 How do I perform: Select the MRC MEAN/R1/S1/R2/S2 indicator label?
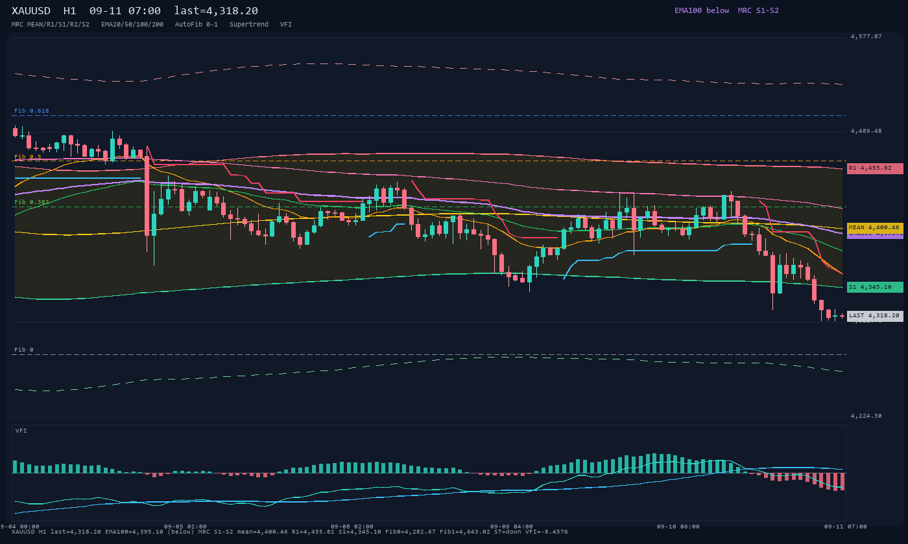coord(51,25)
